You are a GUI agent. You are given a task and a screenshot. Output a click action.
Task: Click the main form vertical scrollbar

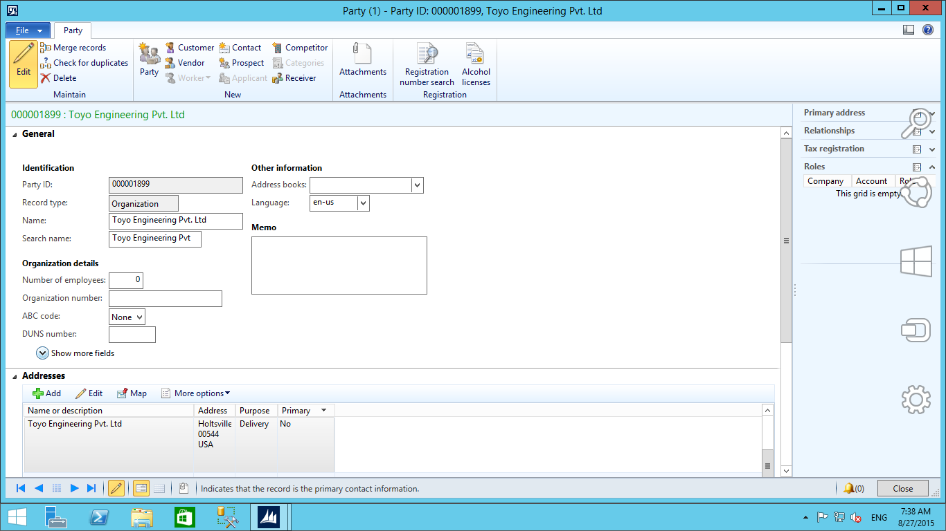[x=786, y=241]
